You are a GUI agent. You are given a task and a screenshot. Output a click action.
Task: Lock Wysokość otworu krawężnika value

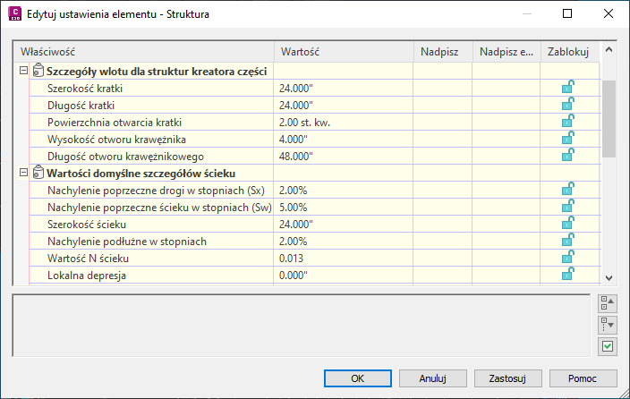coord(567,139)
